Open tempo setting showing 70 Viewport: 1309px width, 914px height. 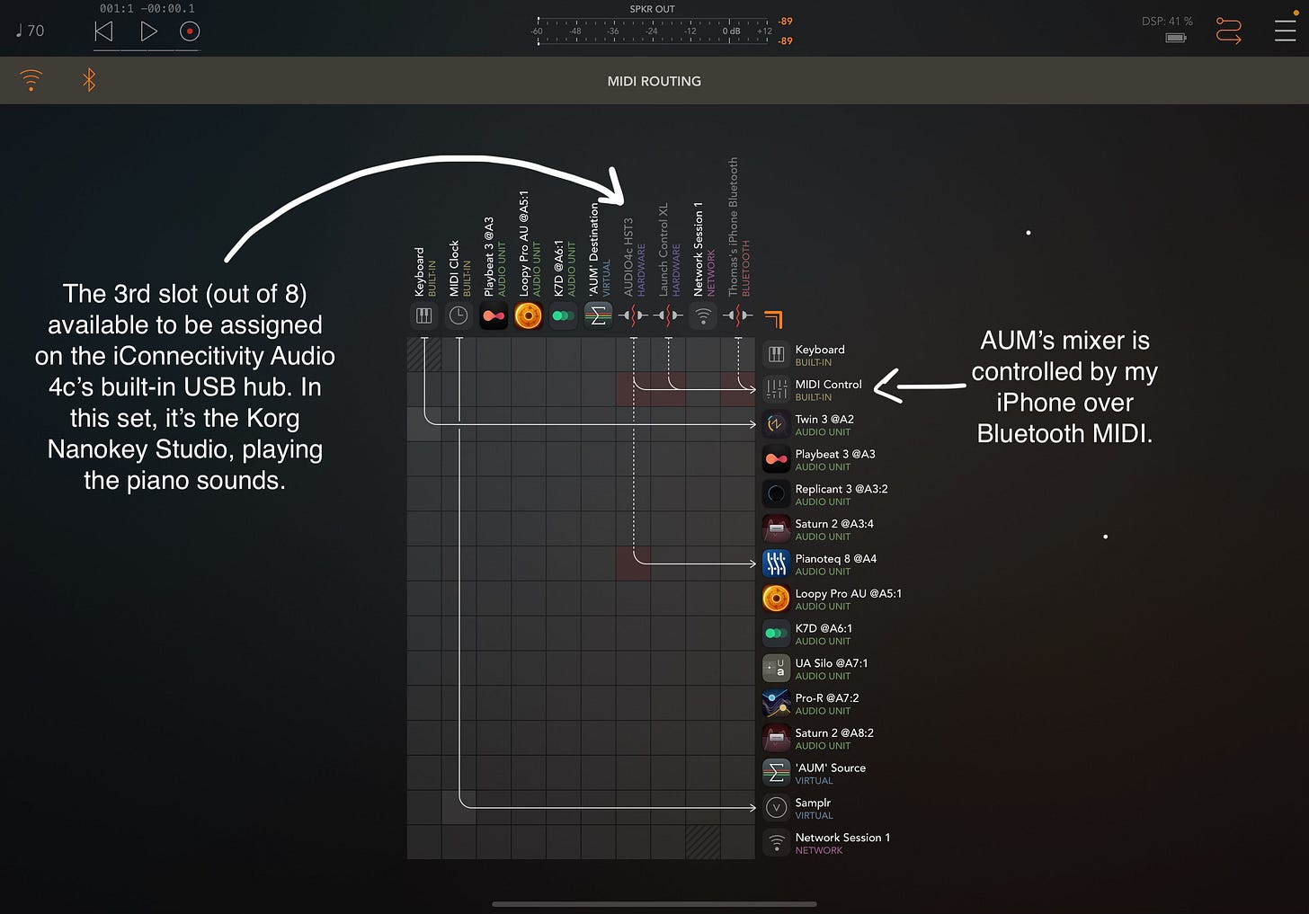(x=31, y=31)
